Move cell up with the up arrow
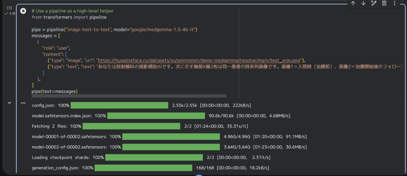 coord(353,3)
